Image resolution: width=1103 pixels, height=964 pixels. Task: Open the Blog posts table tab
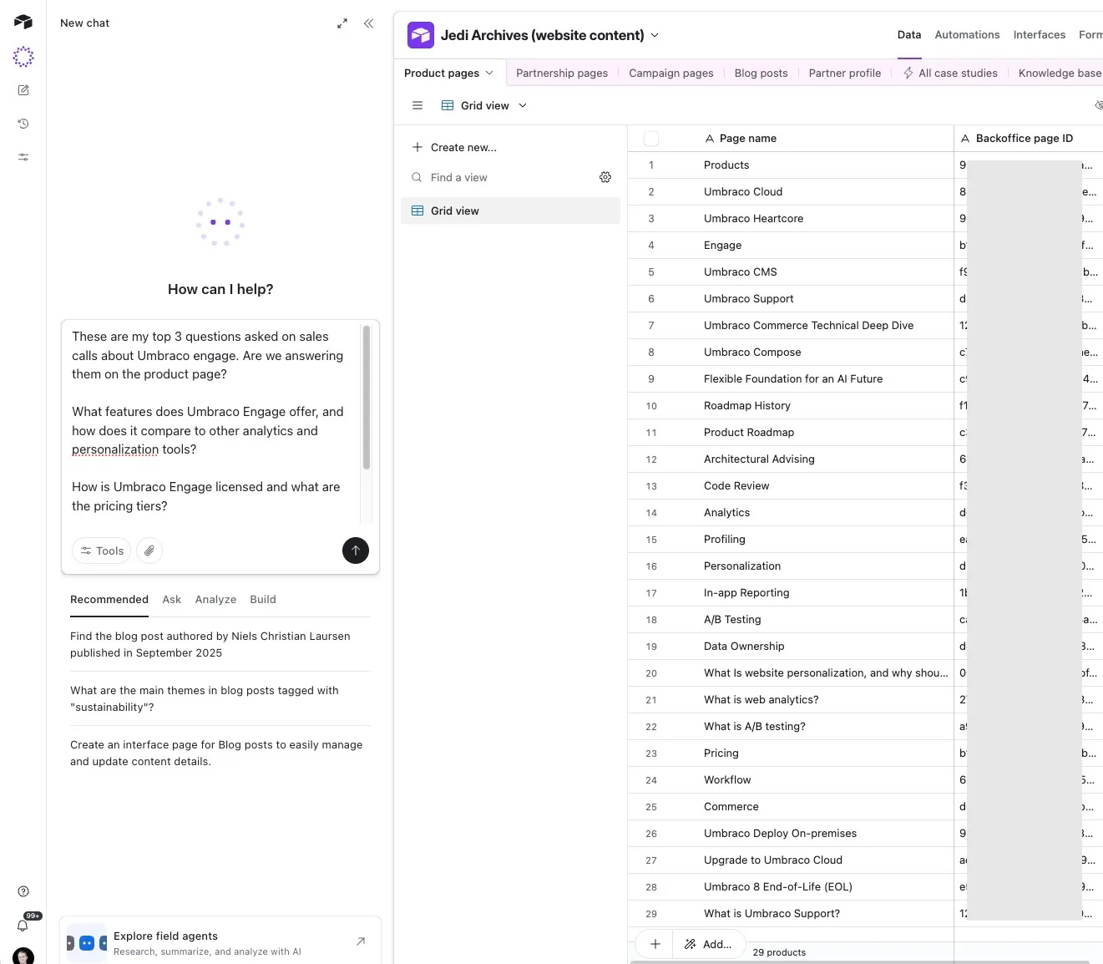[761, 73]
